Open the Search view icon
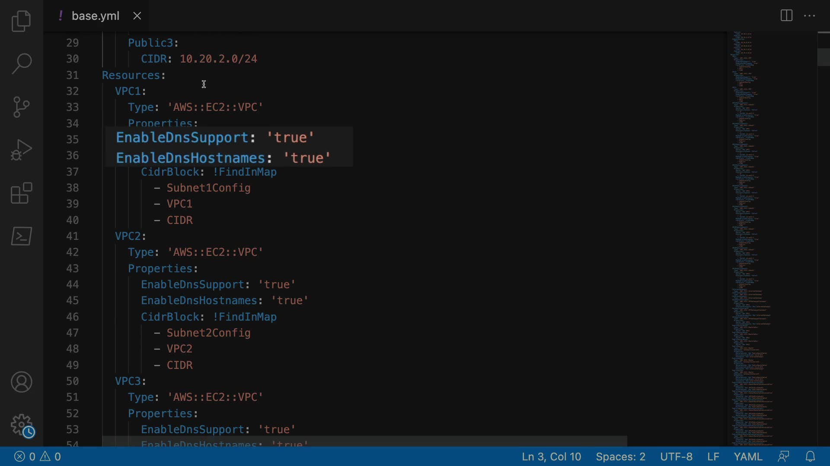Screen dimensions: 830x466 tap(21, 64)
